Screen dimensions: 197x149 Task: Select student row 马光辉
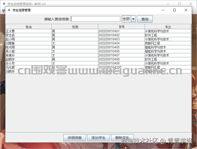pos(98,67)
